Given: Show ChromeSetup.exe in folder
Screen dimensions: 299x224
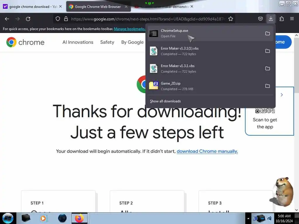Looking at the screenshot, I should 267,34.
